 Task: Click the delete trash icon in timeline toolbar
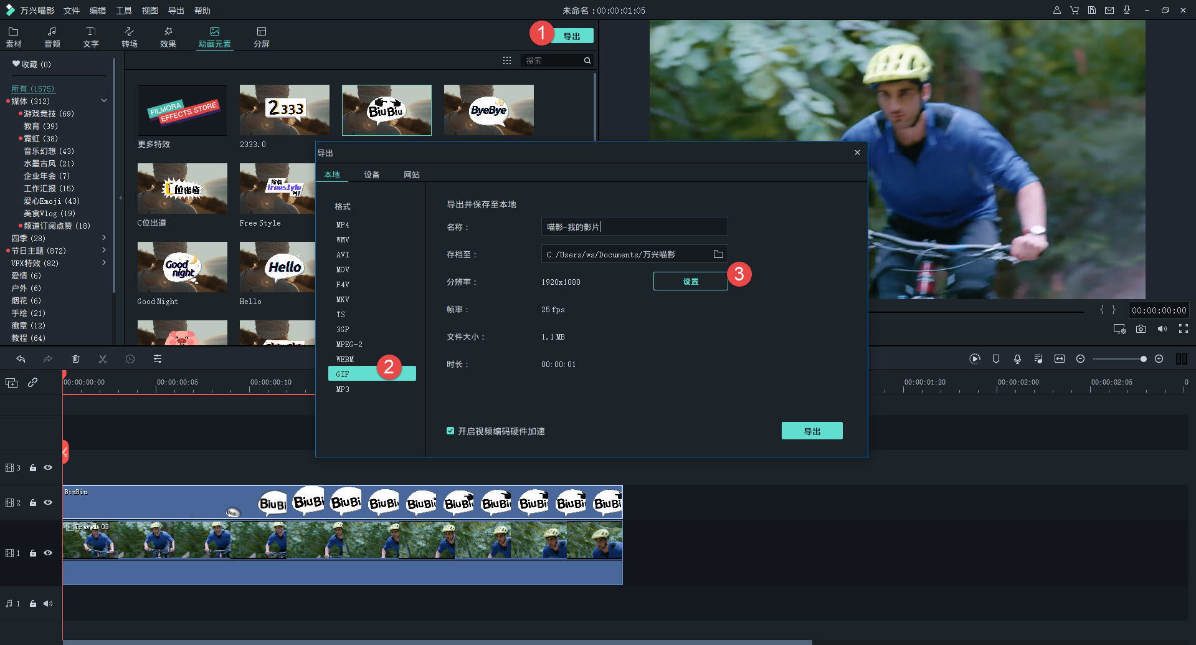click(75, 359)
